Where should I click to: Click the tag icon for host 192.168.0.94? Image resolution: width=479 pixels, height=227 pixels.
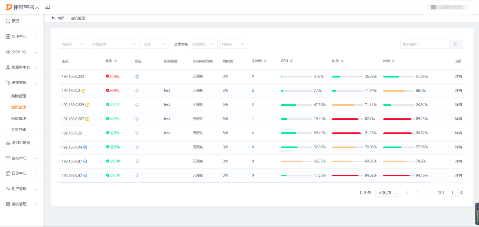137,147
